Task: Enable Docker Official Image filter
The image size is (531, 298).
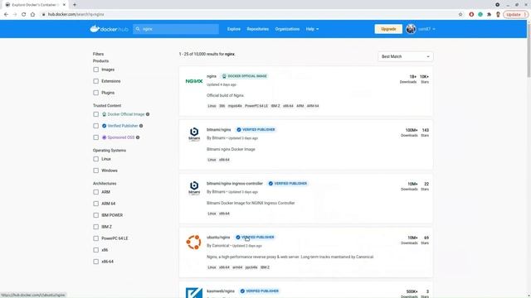Action: [96, 114]
